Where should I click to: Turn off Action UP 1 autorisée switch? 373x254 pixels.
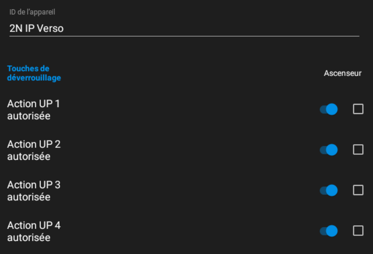coord(328,109)
